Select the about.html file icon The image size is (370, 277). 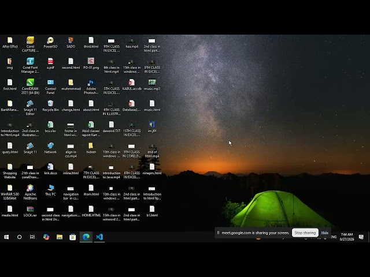click(91, 106)
